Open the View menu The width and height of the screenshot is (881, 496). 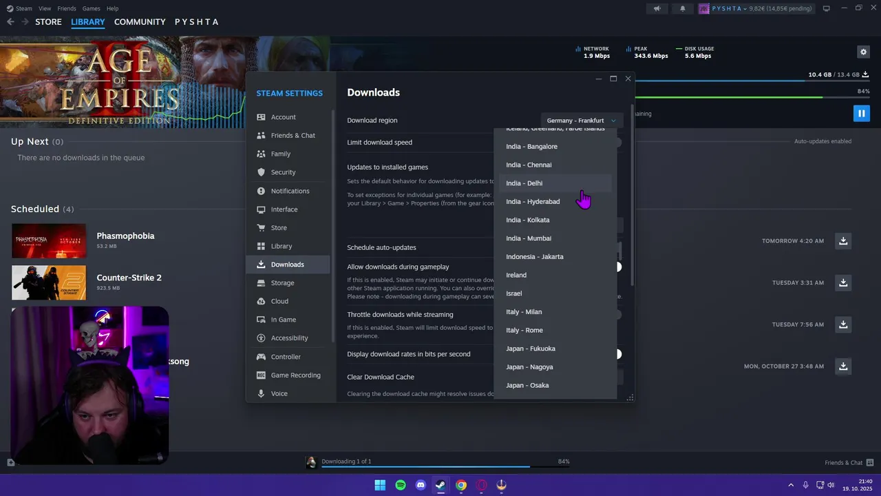click(x=45, y=8)
